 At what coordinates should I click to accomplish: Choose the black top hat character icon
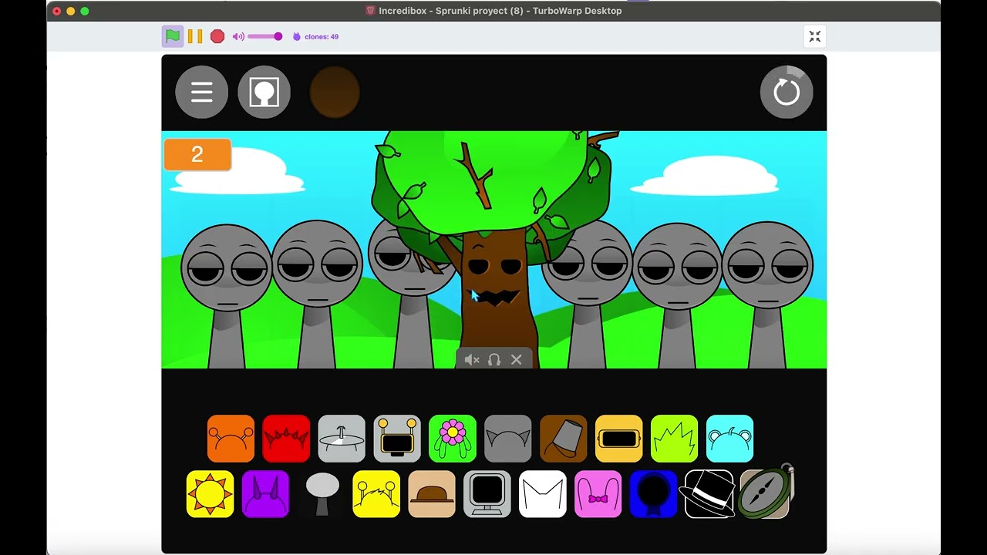point(709,494)
